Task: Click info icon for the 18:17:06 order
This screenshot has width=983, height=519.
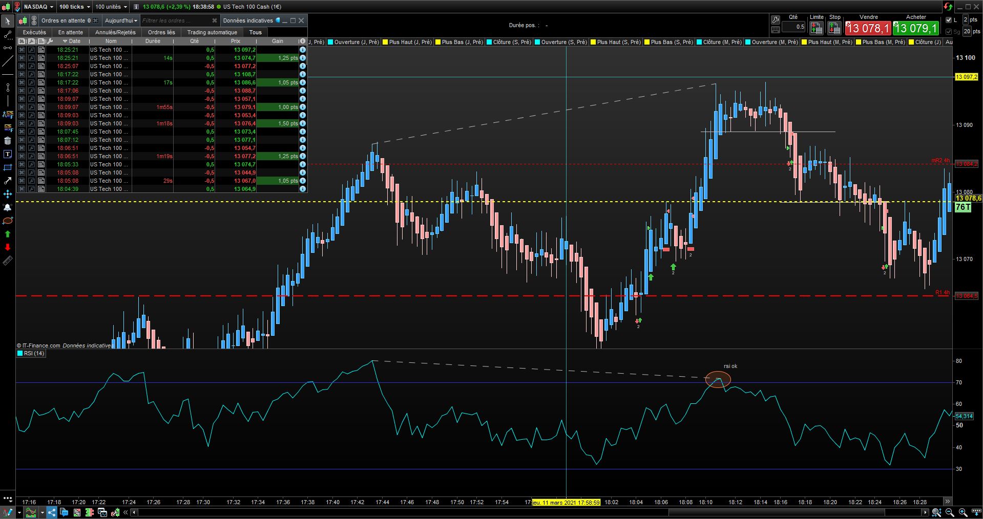Action: click(x=303, y=91)
